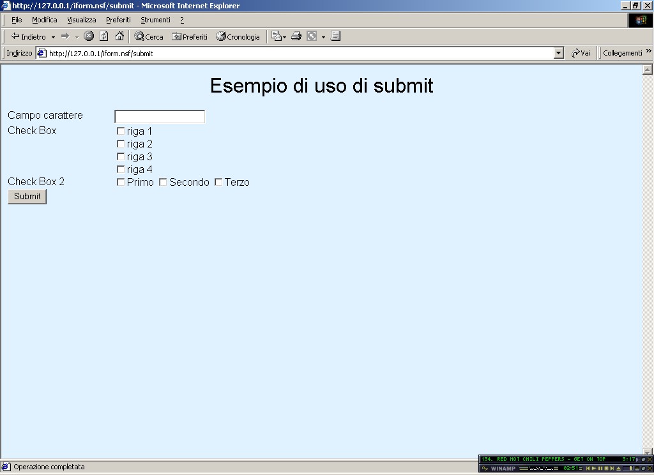
Task: Click the IE icon in the status bar
Action: (x=6, y=467)
